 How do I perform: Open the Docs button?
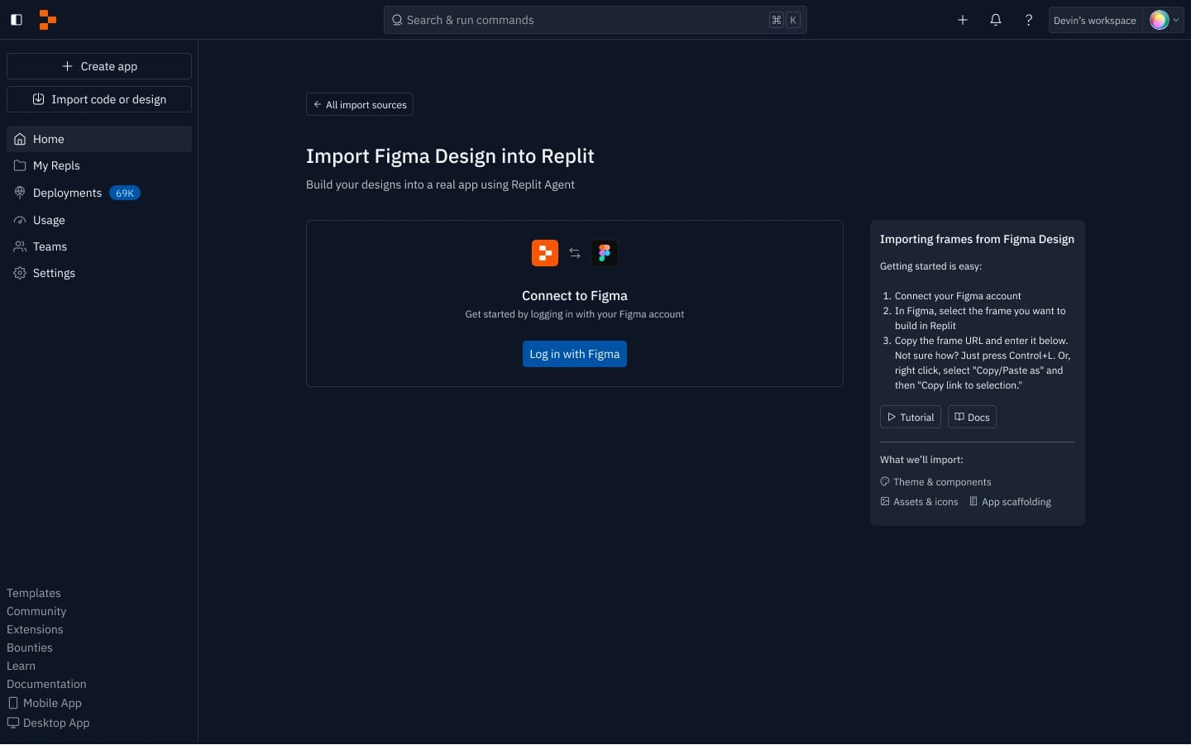pos(972,417)
